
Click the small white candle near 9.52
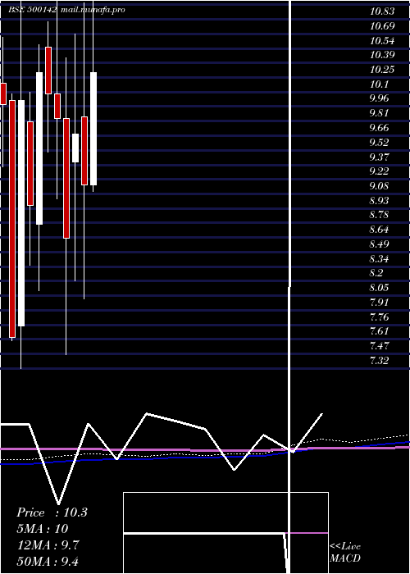[x=75, y=148]
